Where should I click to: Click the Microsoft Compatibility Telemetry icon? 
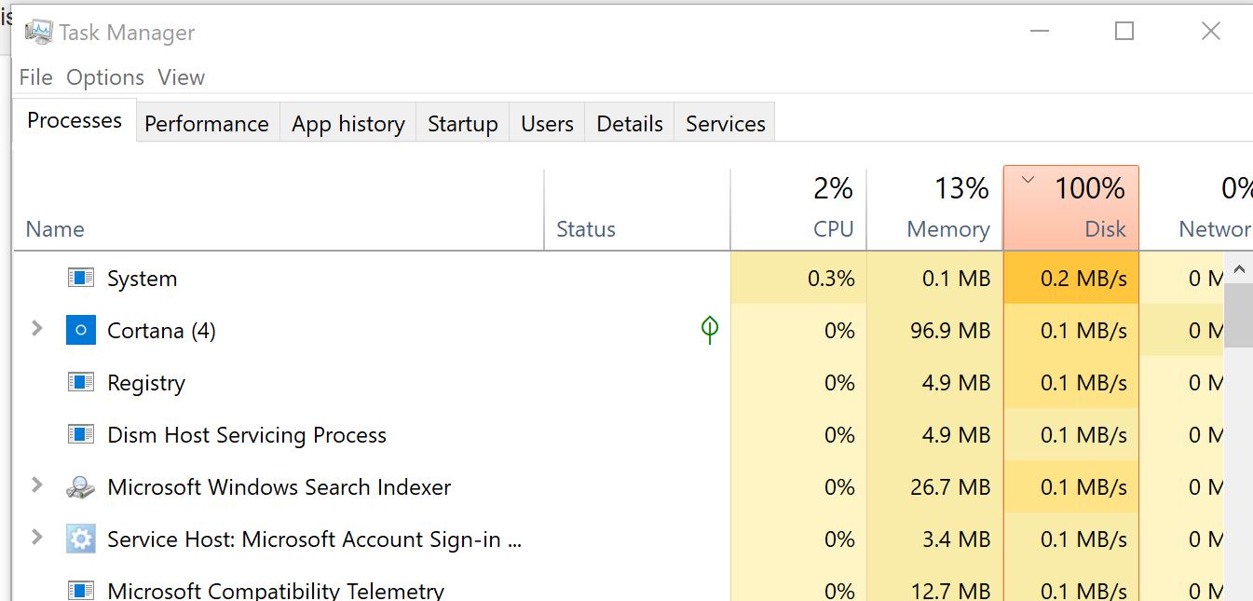click(x=81, y=590)
